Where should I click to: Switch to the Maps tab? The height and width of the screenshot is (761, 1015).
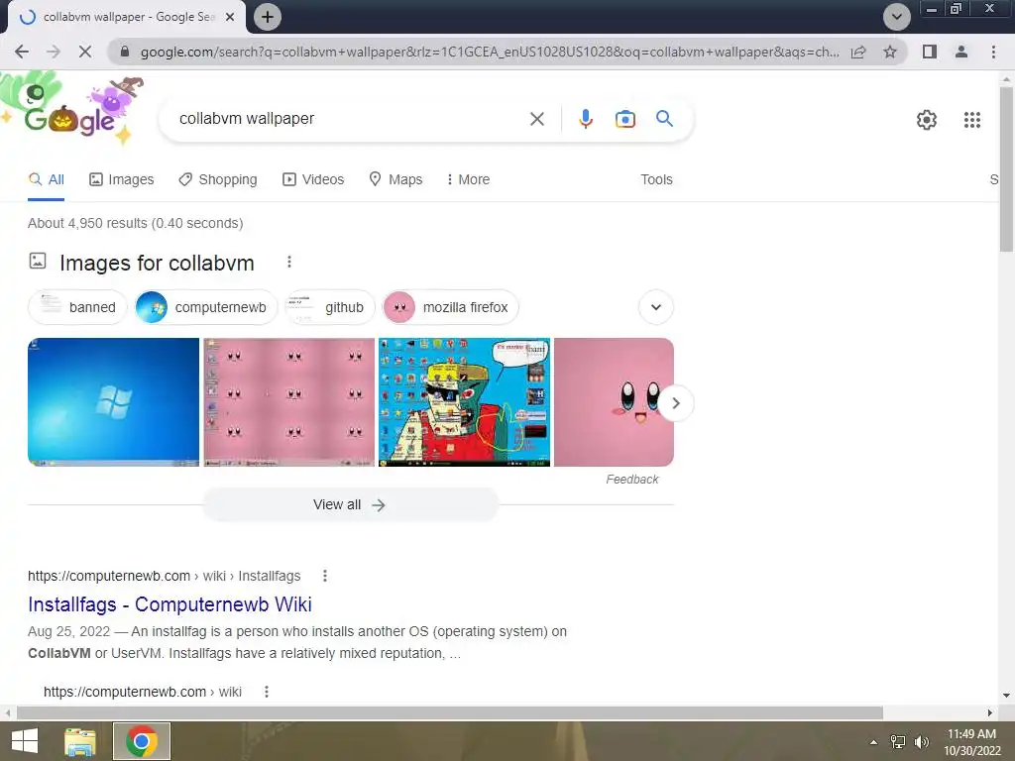[x=395, y=180]
